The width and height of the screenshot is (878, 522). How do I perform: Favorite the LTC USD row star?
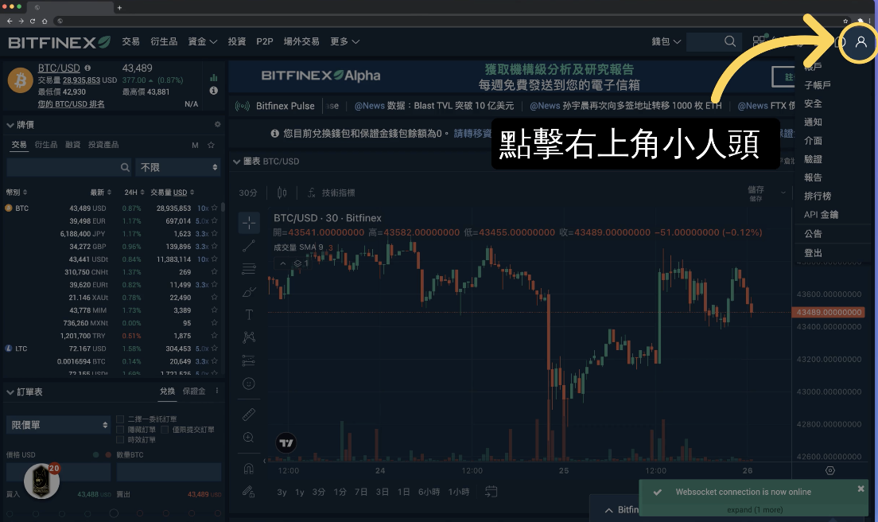pos(215,349)
